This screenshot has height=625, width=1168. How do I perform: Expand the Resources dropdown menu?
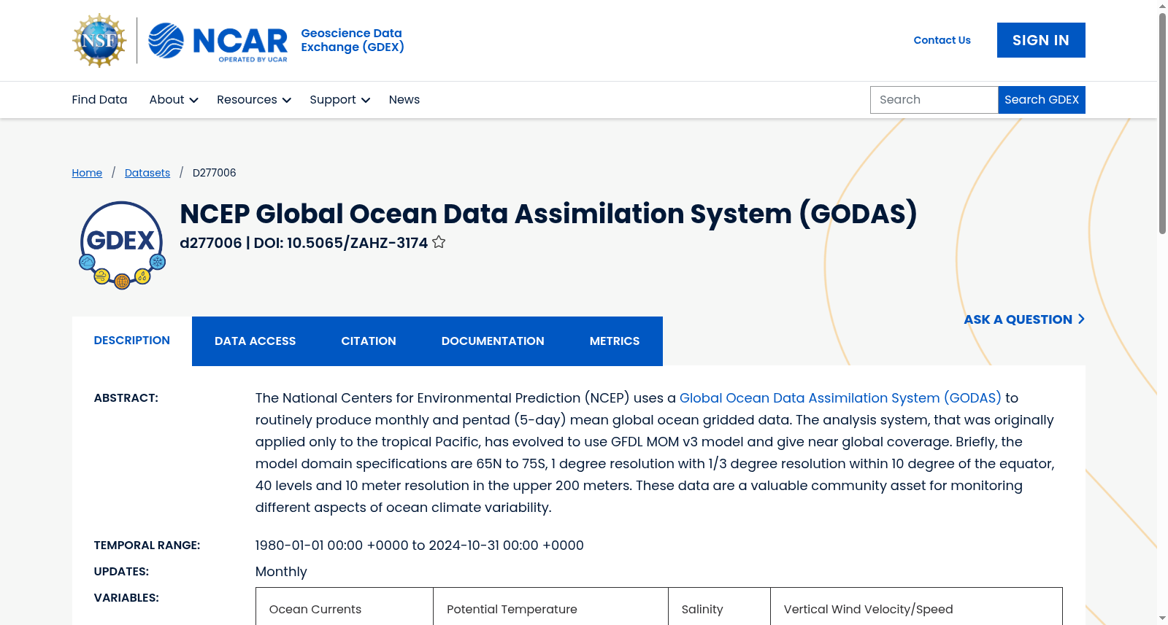click(254, 100)
